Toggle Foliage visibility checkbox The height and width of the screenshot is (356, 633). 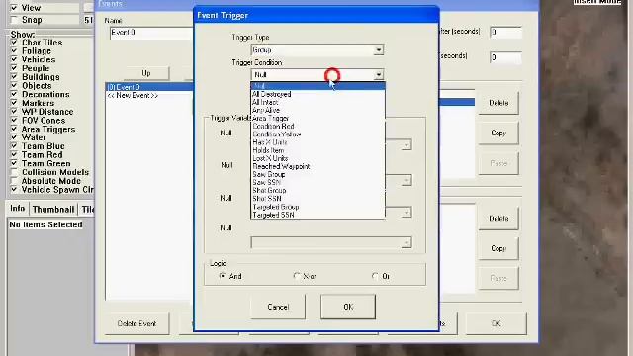(x=14, y=50)
